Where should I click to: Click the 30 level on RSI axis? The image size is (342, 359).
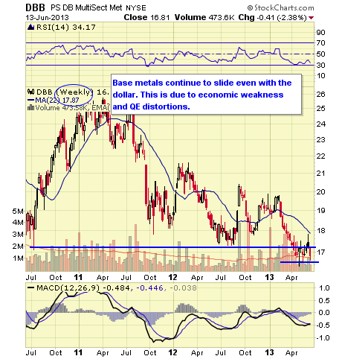coord(321,65)
